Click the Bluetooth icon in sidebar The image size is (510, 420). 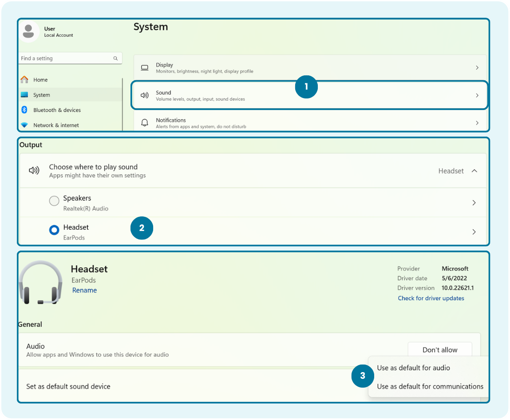coord(24,110)
